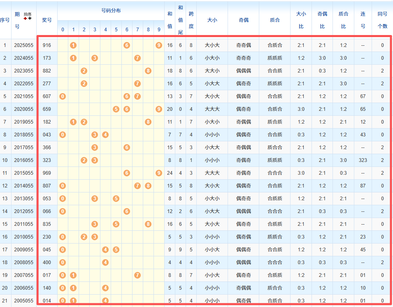Click orange ball 2 in row 2010055
The image size is (393, 307).
pyautogui.click(x=84, y=237)
